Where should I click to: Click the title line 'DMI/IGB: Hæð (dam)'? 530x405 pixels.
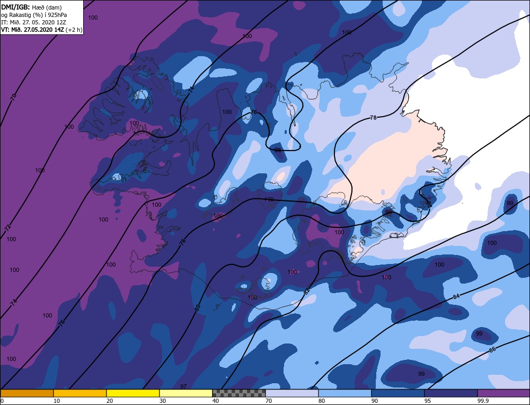[31, 7]
